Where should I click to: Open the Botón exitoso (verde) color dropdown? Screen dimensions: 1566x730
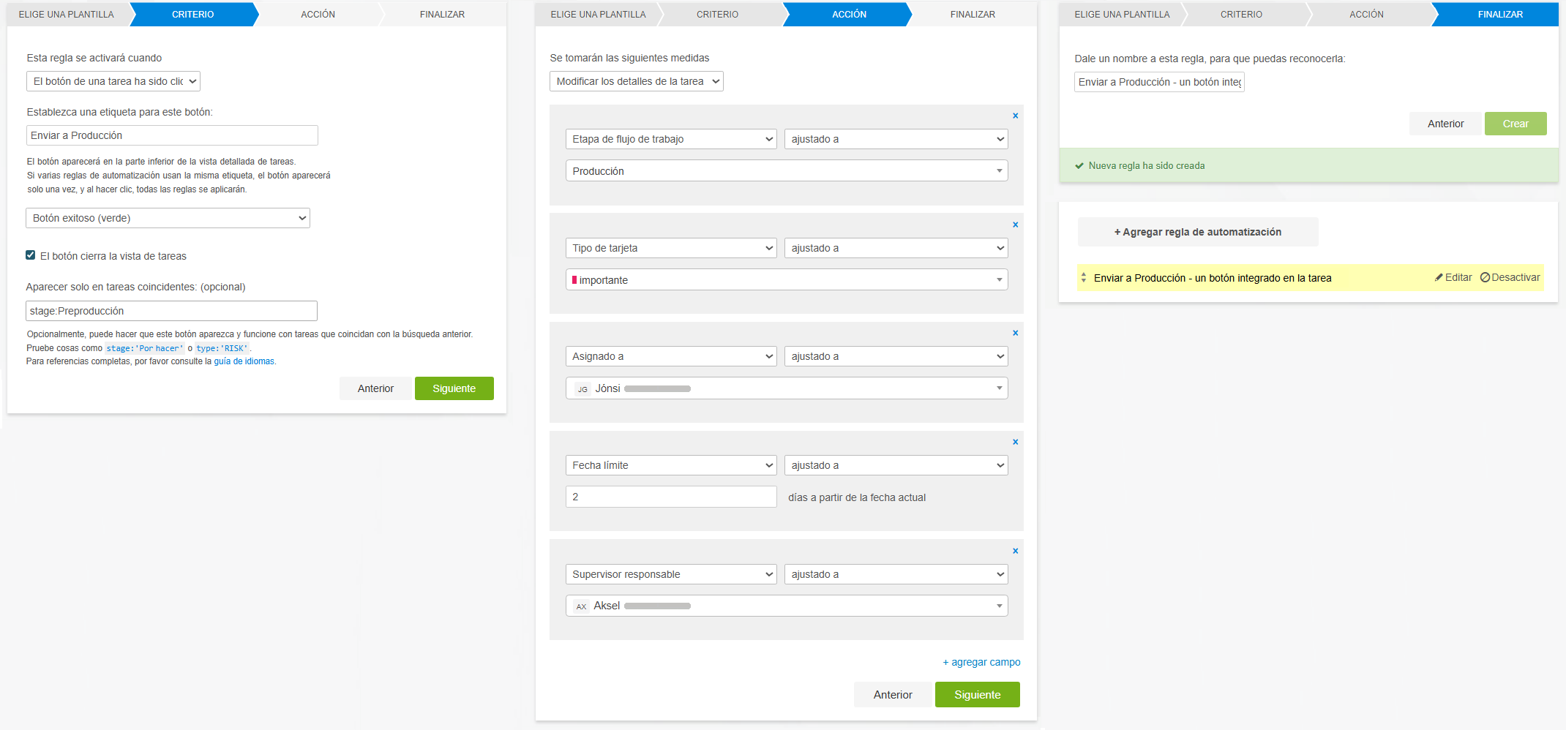pyautogui.click(x=168, y=218)
